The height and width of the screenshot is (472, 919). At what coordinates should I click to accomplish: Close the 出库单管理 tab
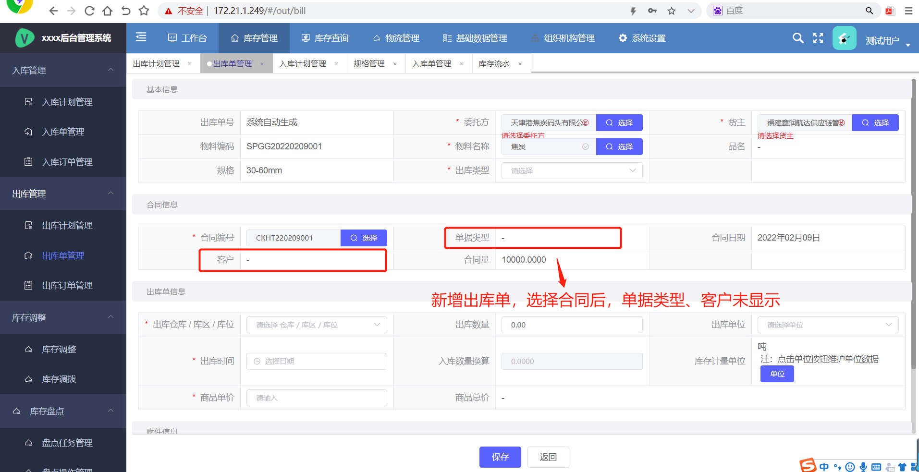262,64
